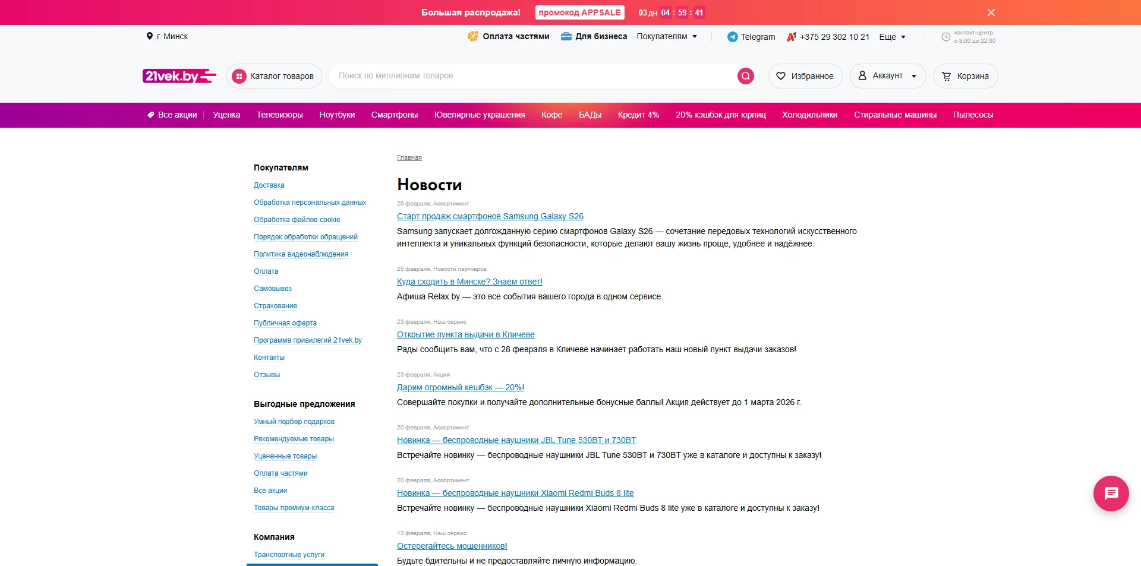Click the Главная breadcrumb link
This screenshot has width=1141, height=566.
(409, 157)
